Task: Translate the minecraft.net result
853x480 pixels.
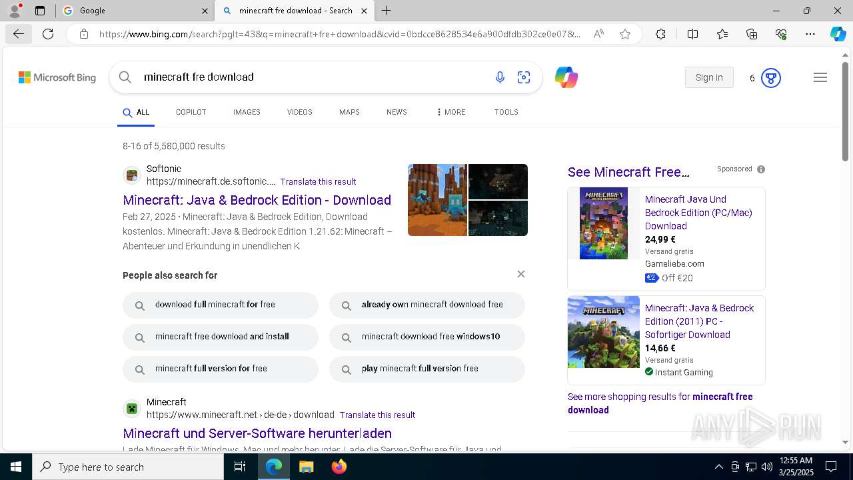Action: click(377, 415)
